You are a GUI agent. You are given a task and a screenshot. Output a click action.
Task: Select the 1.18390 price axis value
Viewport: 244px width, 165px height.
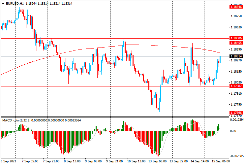pyautogui.click(x=236, y=49)
